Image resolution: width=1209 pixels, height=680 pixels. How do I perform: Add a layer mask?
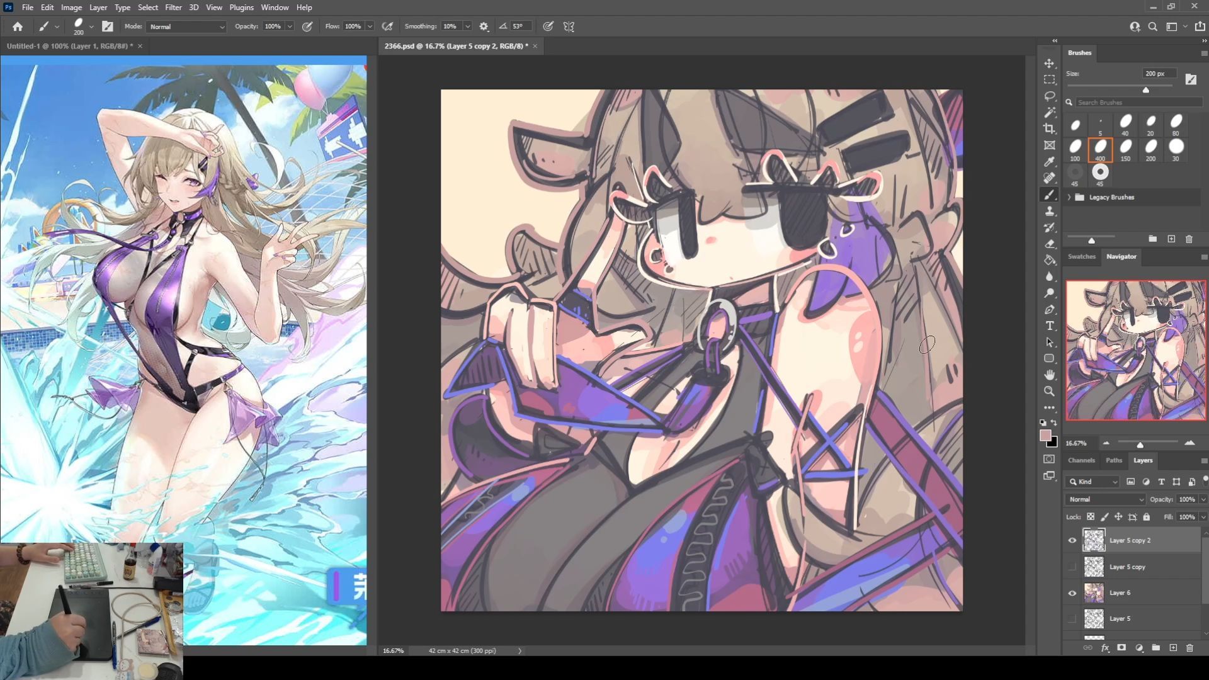[1121, 648]
